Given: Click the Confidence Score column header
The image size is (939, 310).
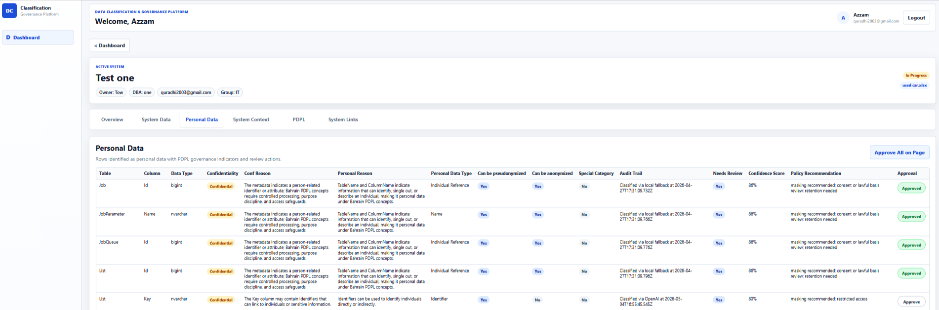Looking at the screenshot, I should coord(766,173).
